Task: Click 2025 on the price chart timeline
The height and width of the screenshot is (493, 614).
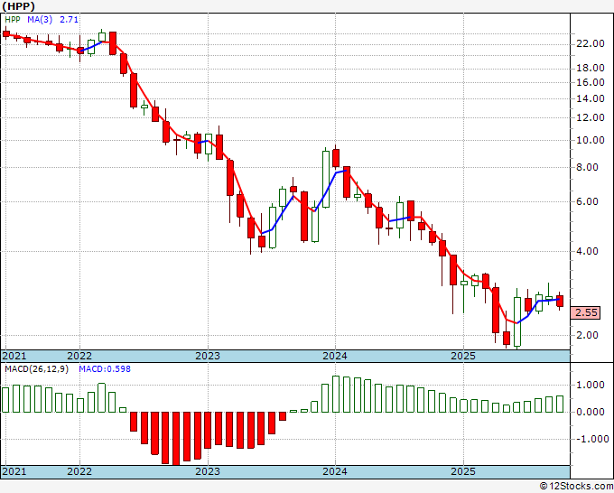Action: click(x=463, y=356)
